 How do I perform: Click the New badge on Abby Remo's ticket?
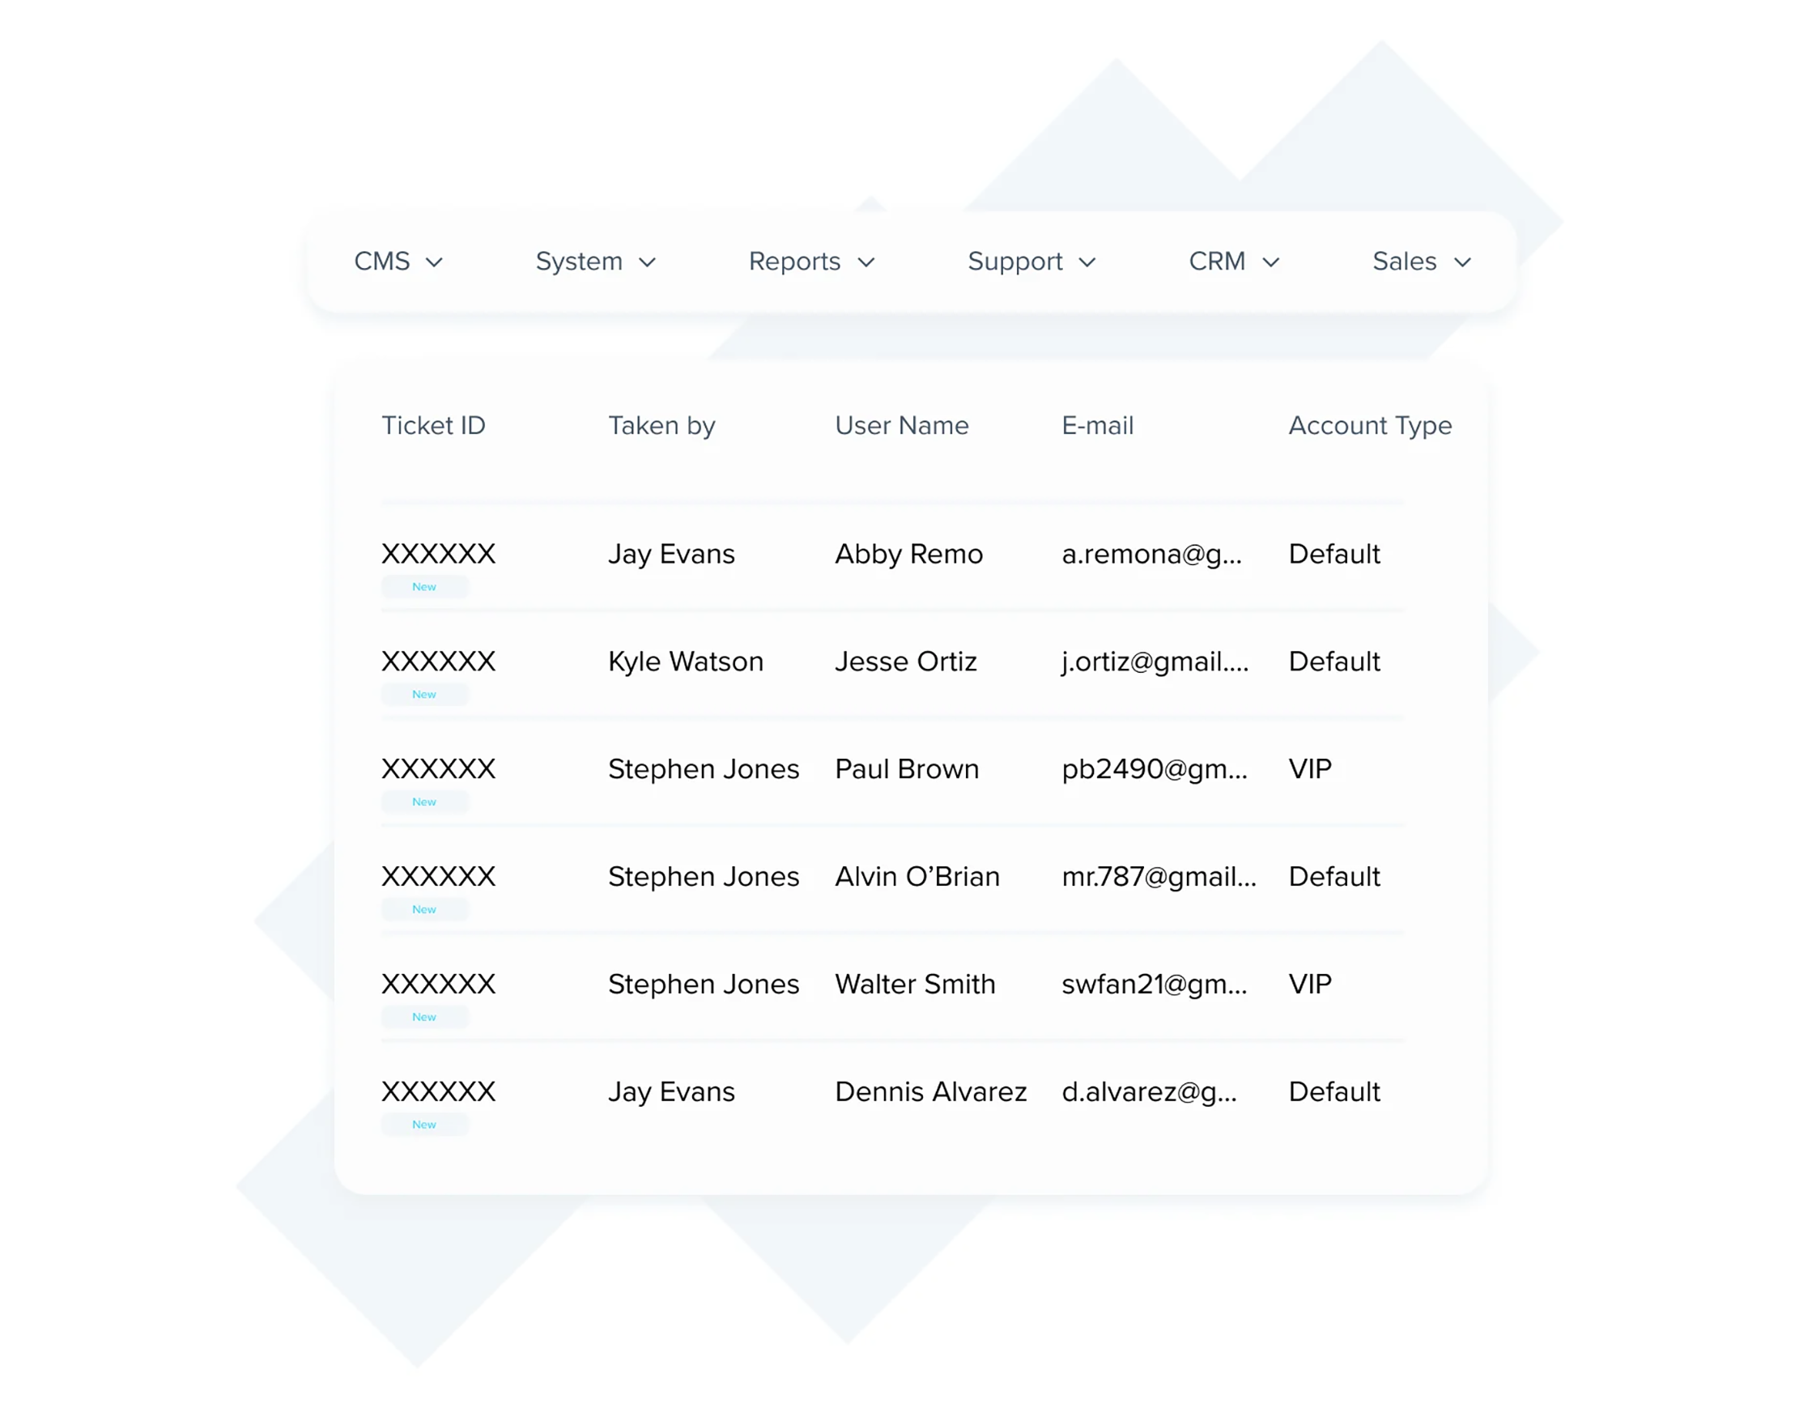point(424,587)
